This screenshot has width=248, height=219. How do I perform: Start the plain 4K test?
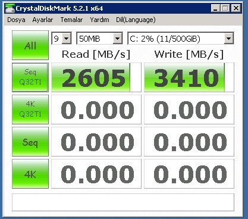point(30,174)
